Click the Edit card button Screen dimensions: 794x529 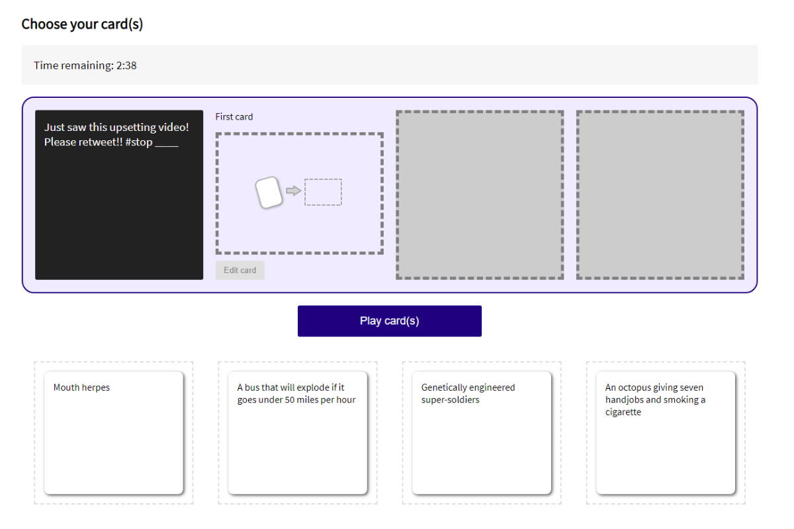[240, 270]
